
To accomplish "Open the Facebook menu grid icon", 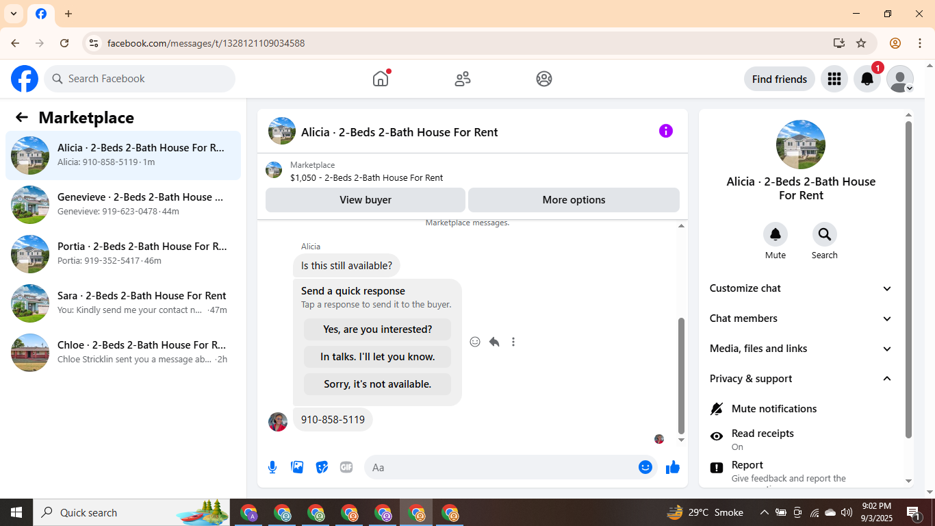I will [x=834, y=79].
